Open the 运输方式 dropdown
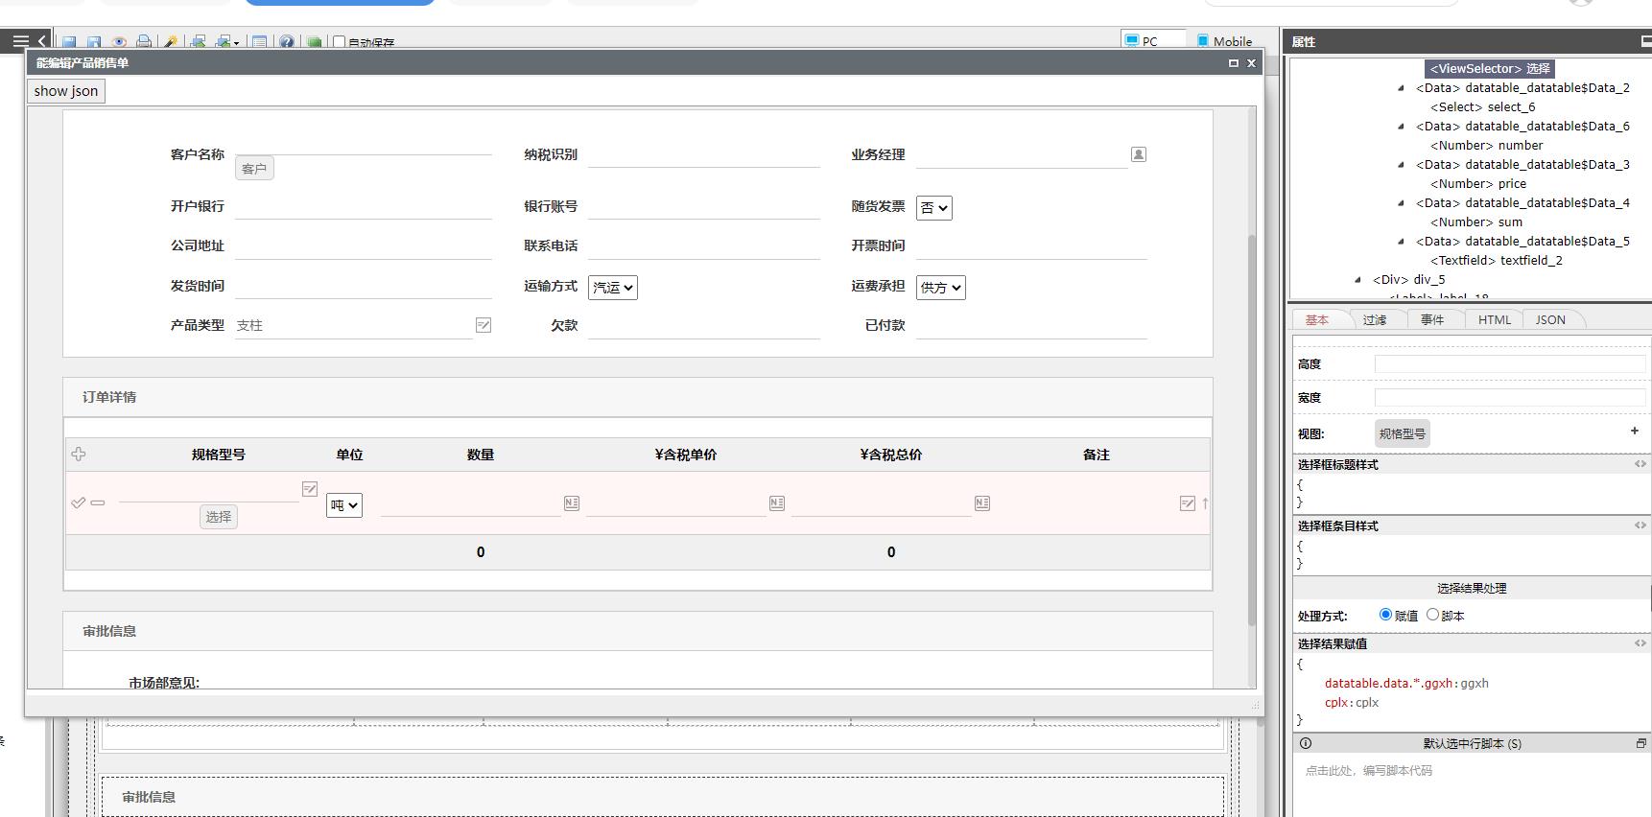The width and height of the screenshot is (1652, 817). [x=613, y=288]
